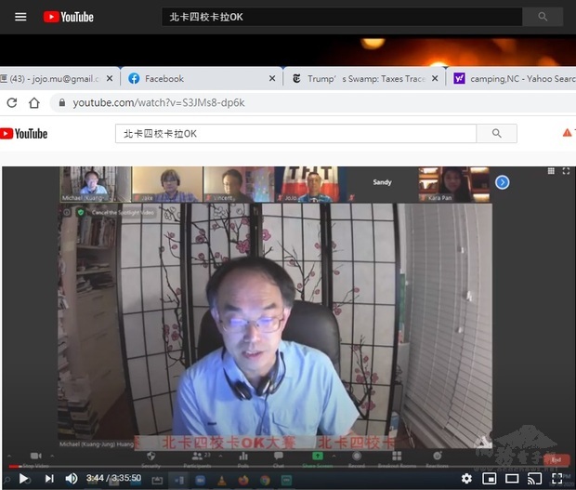Click the red End meeting button
576x490 pixels.
(x=556, y=459)
